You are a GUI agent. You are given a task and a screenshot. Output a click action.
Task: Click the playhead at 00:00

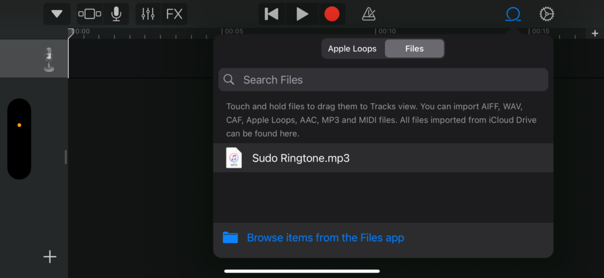71,34
